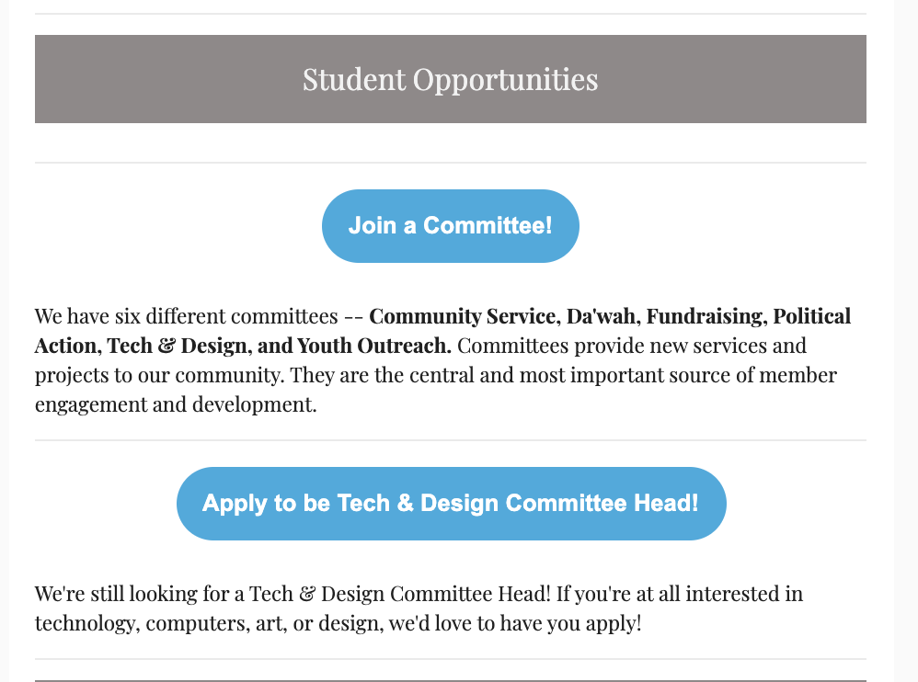Image resolution: width=918 pixels, height=682 pixels.
Task: Click the divider line above the Apply button
Action: [450, 440]
